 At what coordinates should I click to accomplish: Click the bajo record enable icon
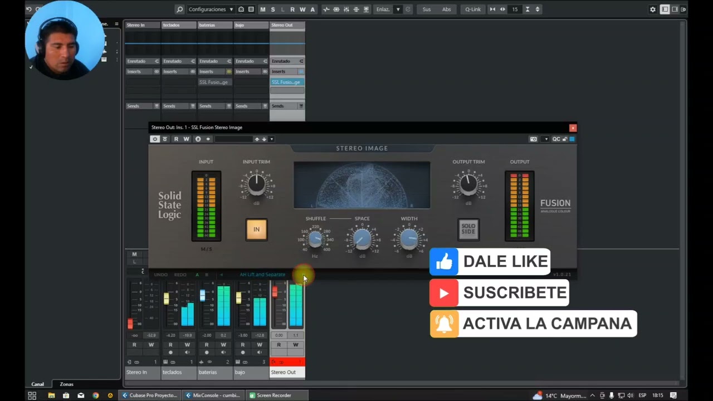pos(243,353)
